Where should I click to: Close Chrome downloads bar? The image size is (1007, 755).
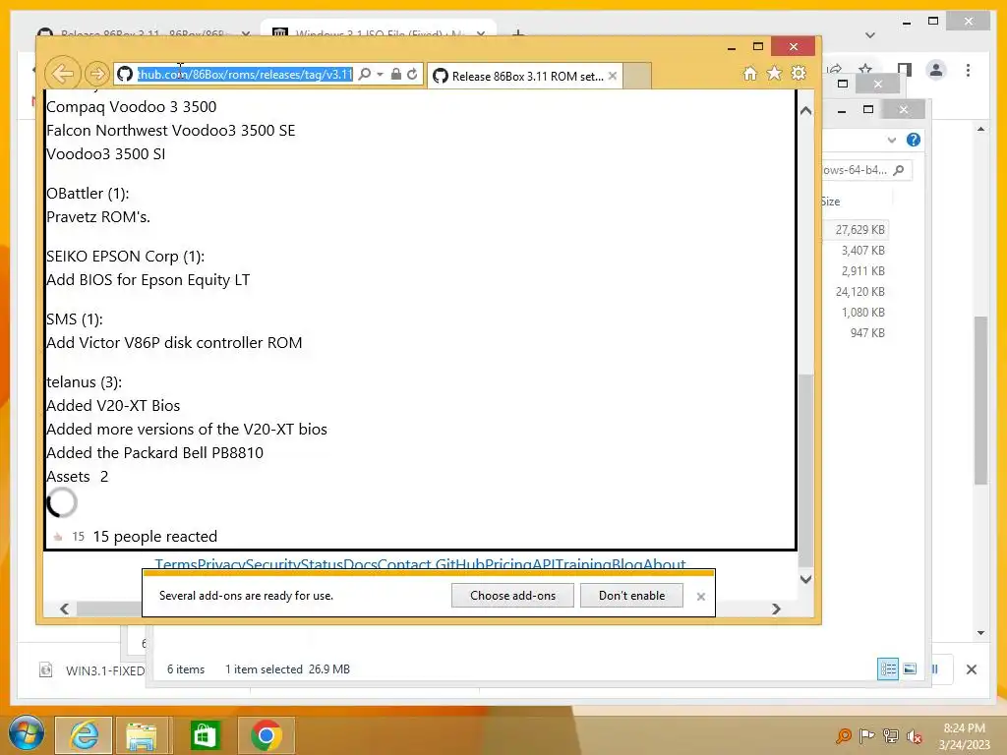click(972, 669)
